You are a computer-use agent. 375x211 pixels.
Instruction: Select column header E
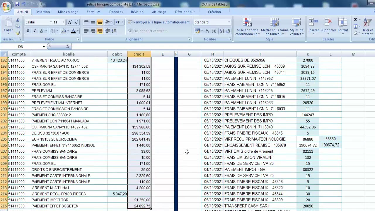(163, 54)
